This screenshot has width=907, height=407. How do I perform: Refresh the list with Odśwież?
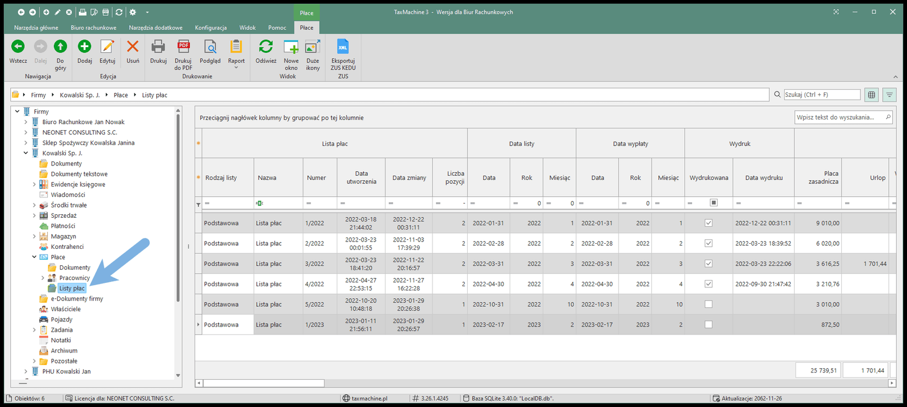pyautogui.click(x=265, y=47)
